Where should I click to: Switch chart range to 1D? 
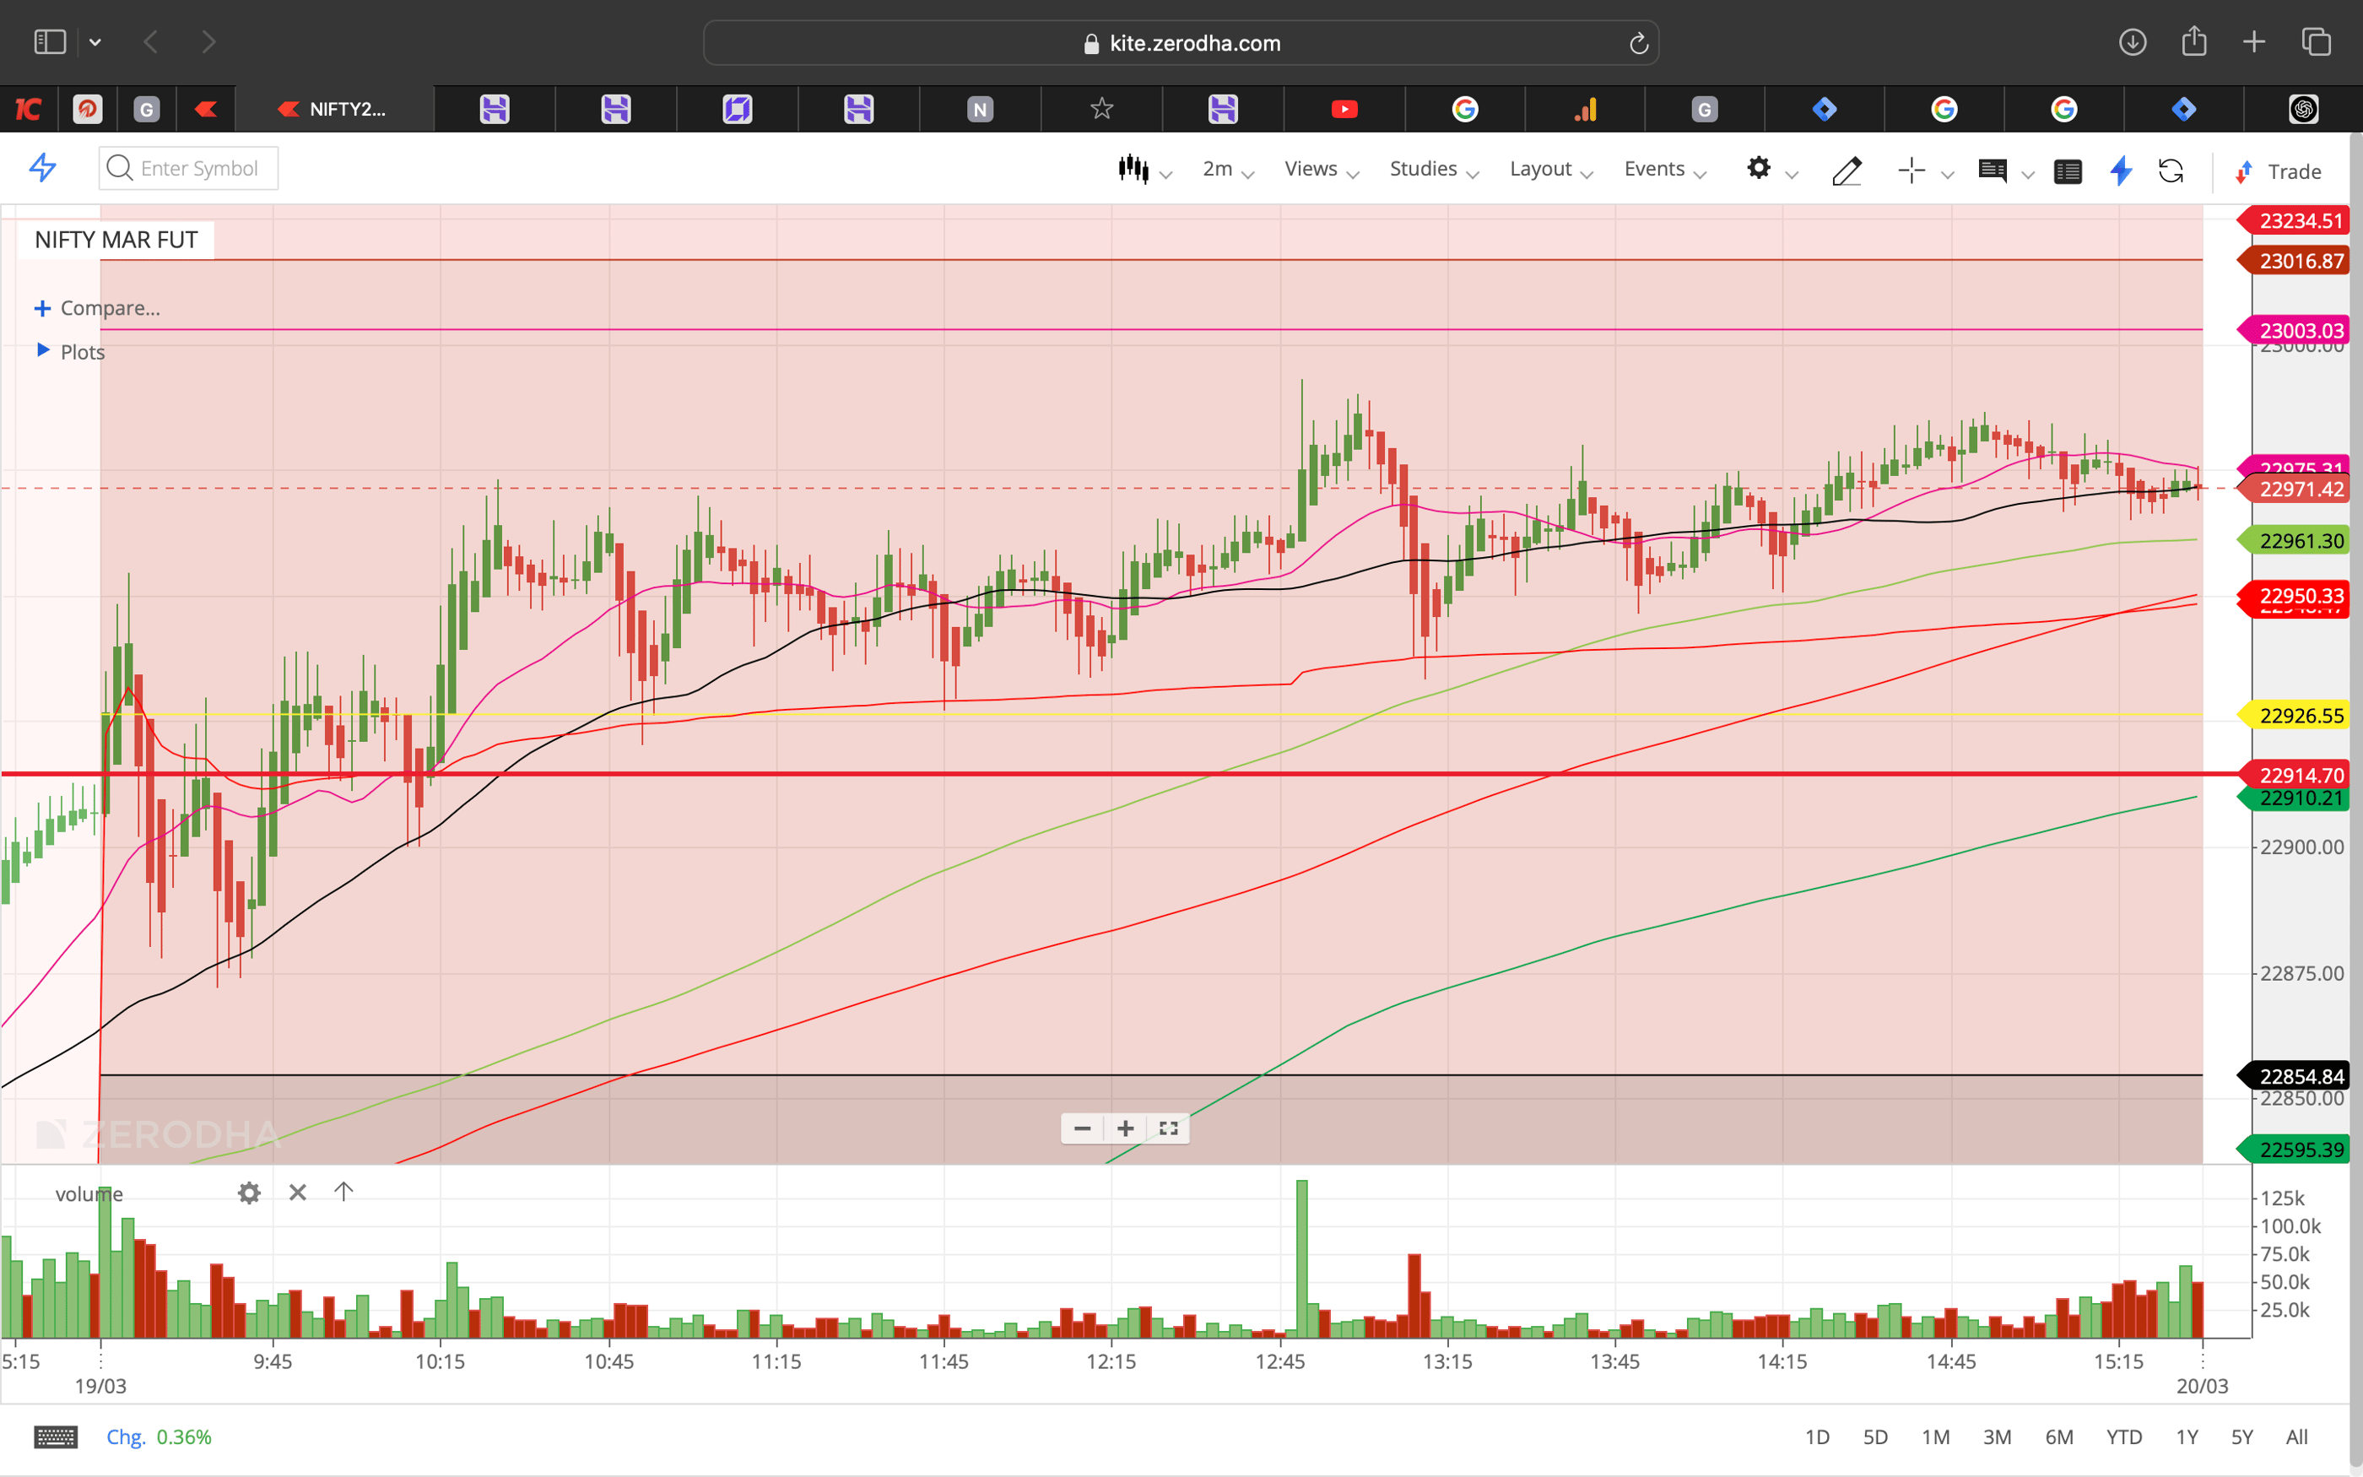pos(1818,1436)
